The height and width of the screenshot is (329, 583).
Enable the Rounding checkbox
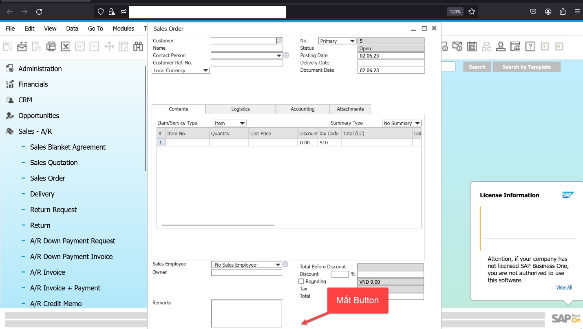tap(301, 281)
